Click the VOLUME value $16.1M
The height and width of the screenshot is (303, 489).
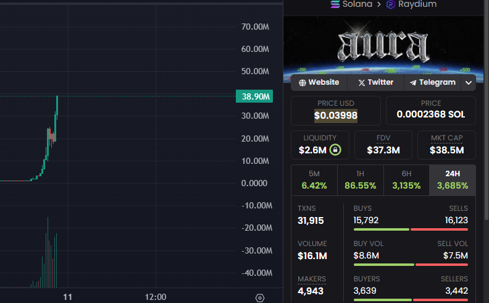click(x=312, y=256)
